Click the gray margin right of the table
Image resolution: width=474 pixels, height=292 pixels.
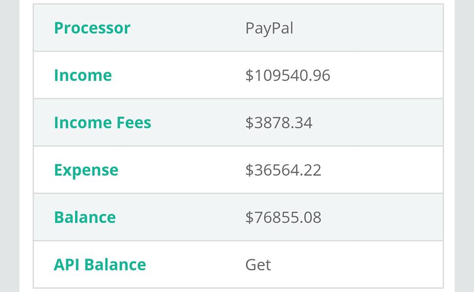465,148
